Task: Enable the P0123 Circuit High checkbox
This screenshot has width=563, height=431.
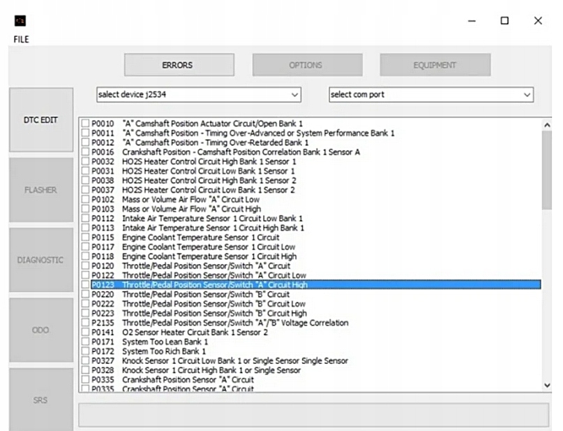Action: (x=85, y=285)
